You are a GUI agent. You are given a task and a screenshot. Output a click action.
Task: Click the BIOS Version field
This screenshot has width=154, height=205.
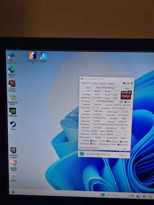pyautogui.click(x=105, y=101)
